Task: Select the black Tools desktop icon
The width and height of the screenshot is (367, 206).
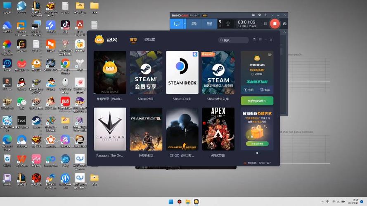Action: pos(21,121)
